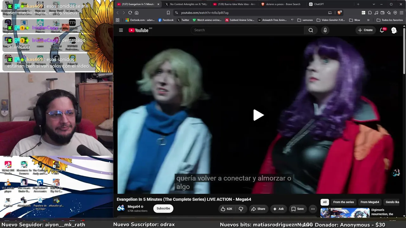The height and width of the screenshot is (228, 406).
Task: Open the extensions puzzle icon
Action: (x=370, y=13)
